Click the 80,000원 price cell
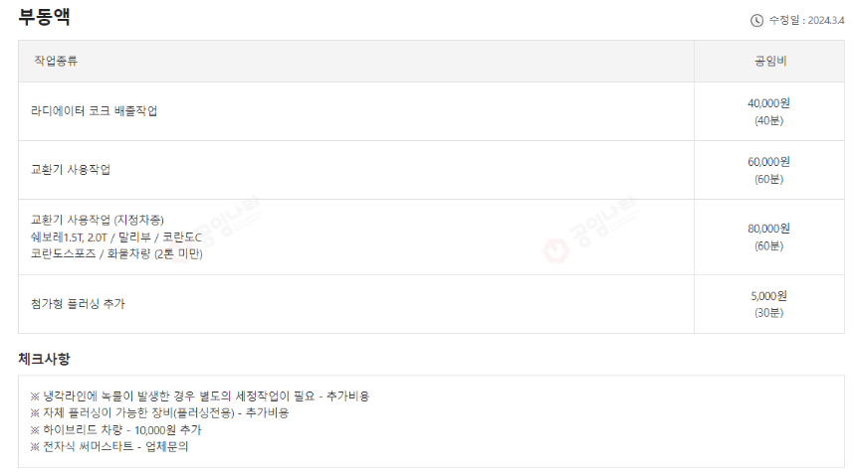The image size is (856, 474). tap(768, 237)
